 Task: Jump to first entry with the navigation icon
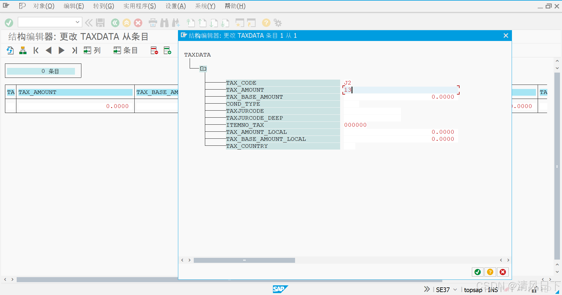click(35, 50)
